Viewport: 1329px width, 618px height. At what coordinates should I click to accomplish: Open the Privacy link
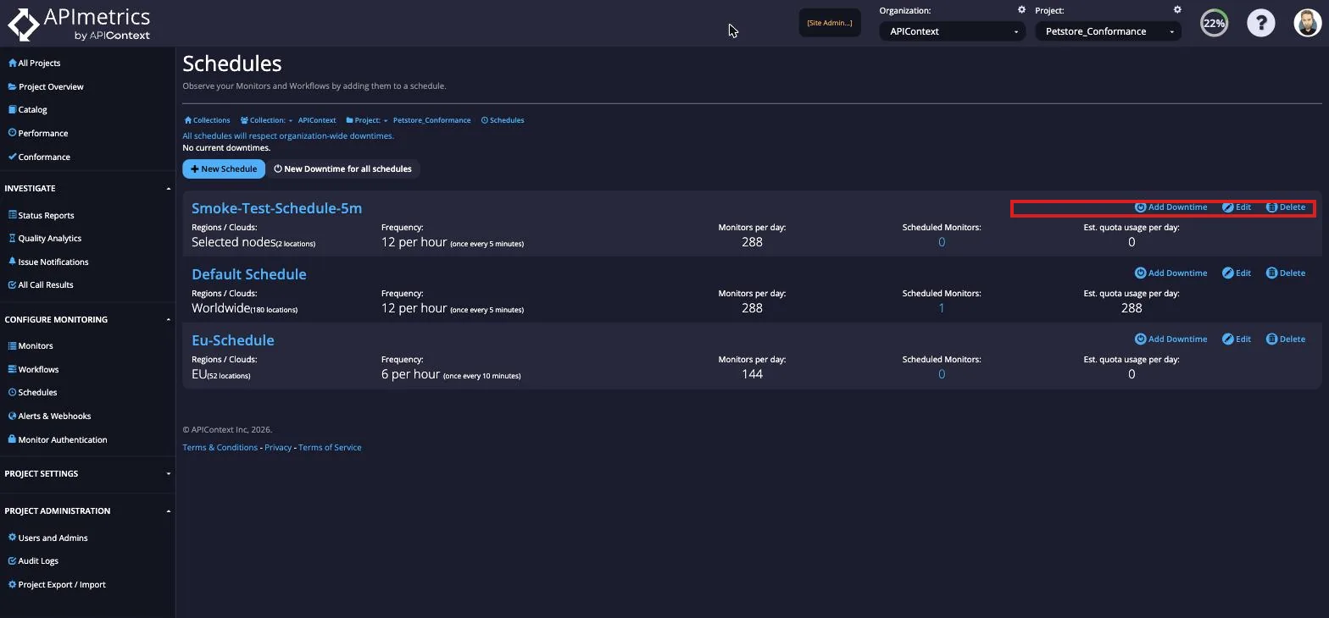point(278,447)
